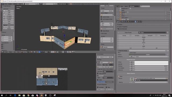
Task: Open the Blender Render engine dropdown
Action: pyautogui.click(x=64, y=4)
